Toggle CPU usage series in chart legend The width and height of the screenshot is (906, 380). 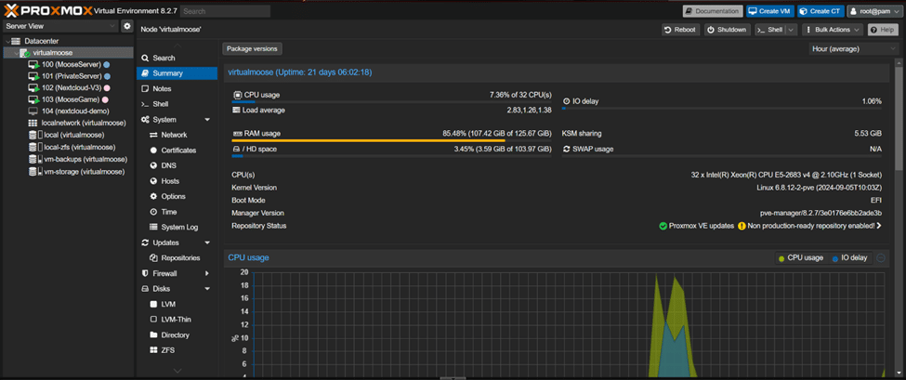[x=800, y=258]
